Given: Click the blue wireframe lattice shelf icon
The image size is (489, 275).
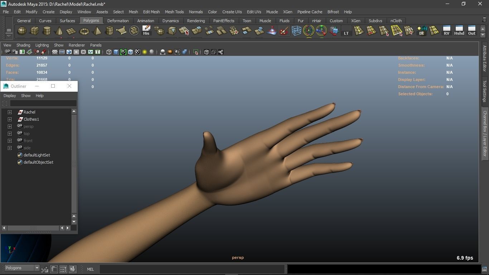Looking at the screenshot, I should point(296,31).
